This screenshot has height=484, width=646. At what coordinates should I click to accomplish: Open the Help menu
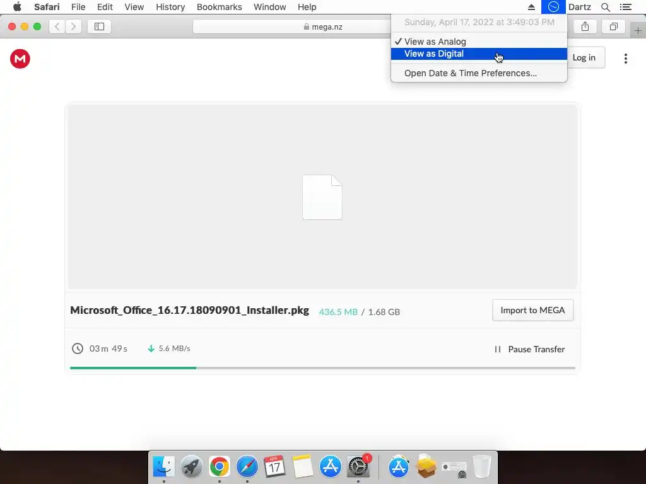click(x=307, y=7)
